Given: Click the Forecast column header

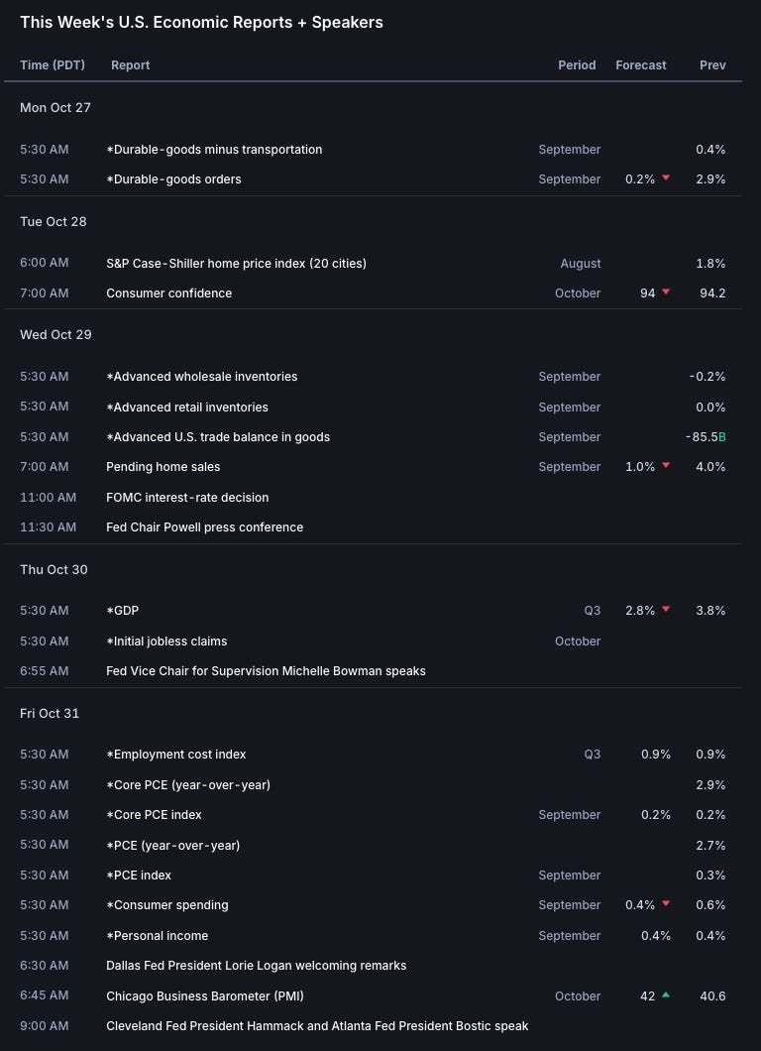Looking at the screenshot, I should pos(641,65).
